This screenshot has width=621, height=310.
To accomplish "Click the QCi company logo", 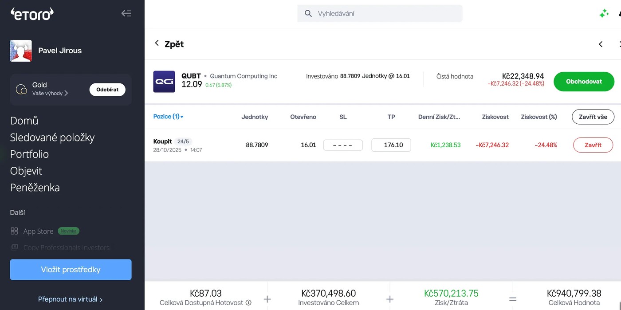I will (164, 82).
